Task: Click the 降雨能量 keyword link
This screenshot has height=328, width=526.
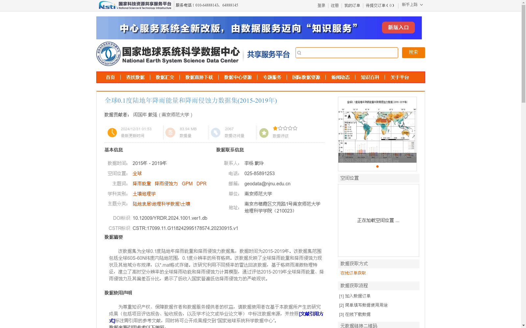Action: pyautogui.click(x=142, y=184)
